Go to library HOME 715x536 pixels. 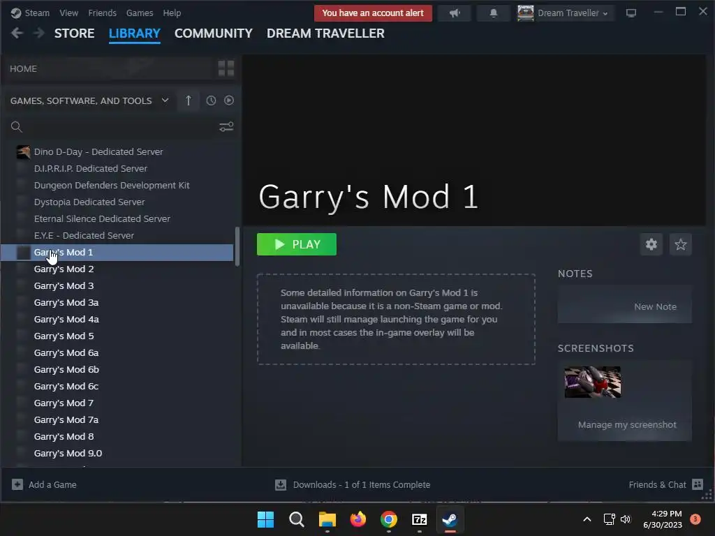pos(23,69)
